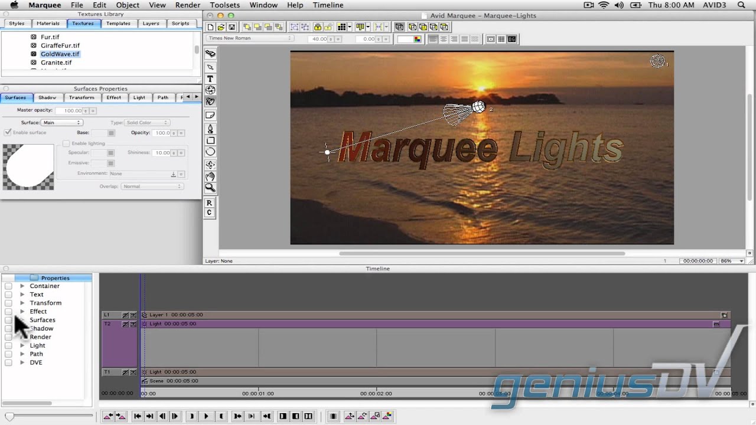Expand the Text property triangle
The image size is (756, 425).
(x=22, y=295)
